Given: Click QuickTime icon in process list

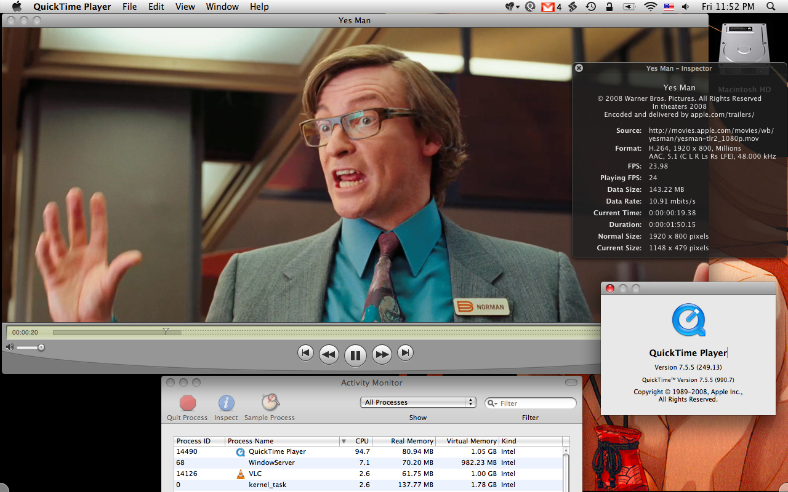Looking at the screenshot, I should coord(241,451).
